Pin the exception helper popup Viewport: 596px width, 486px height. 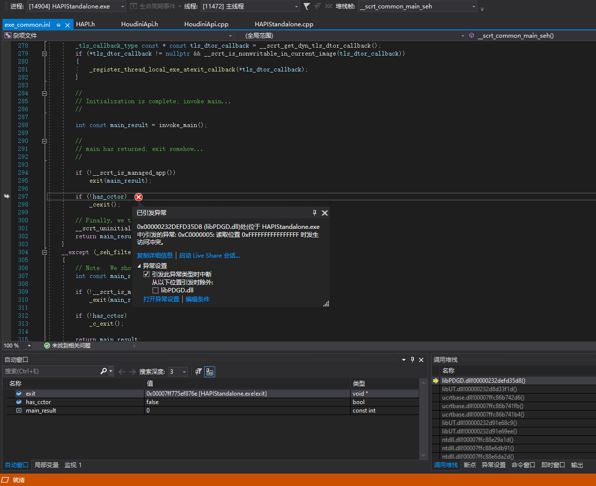tap(314, 212)
